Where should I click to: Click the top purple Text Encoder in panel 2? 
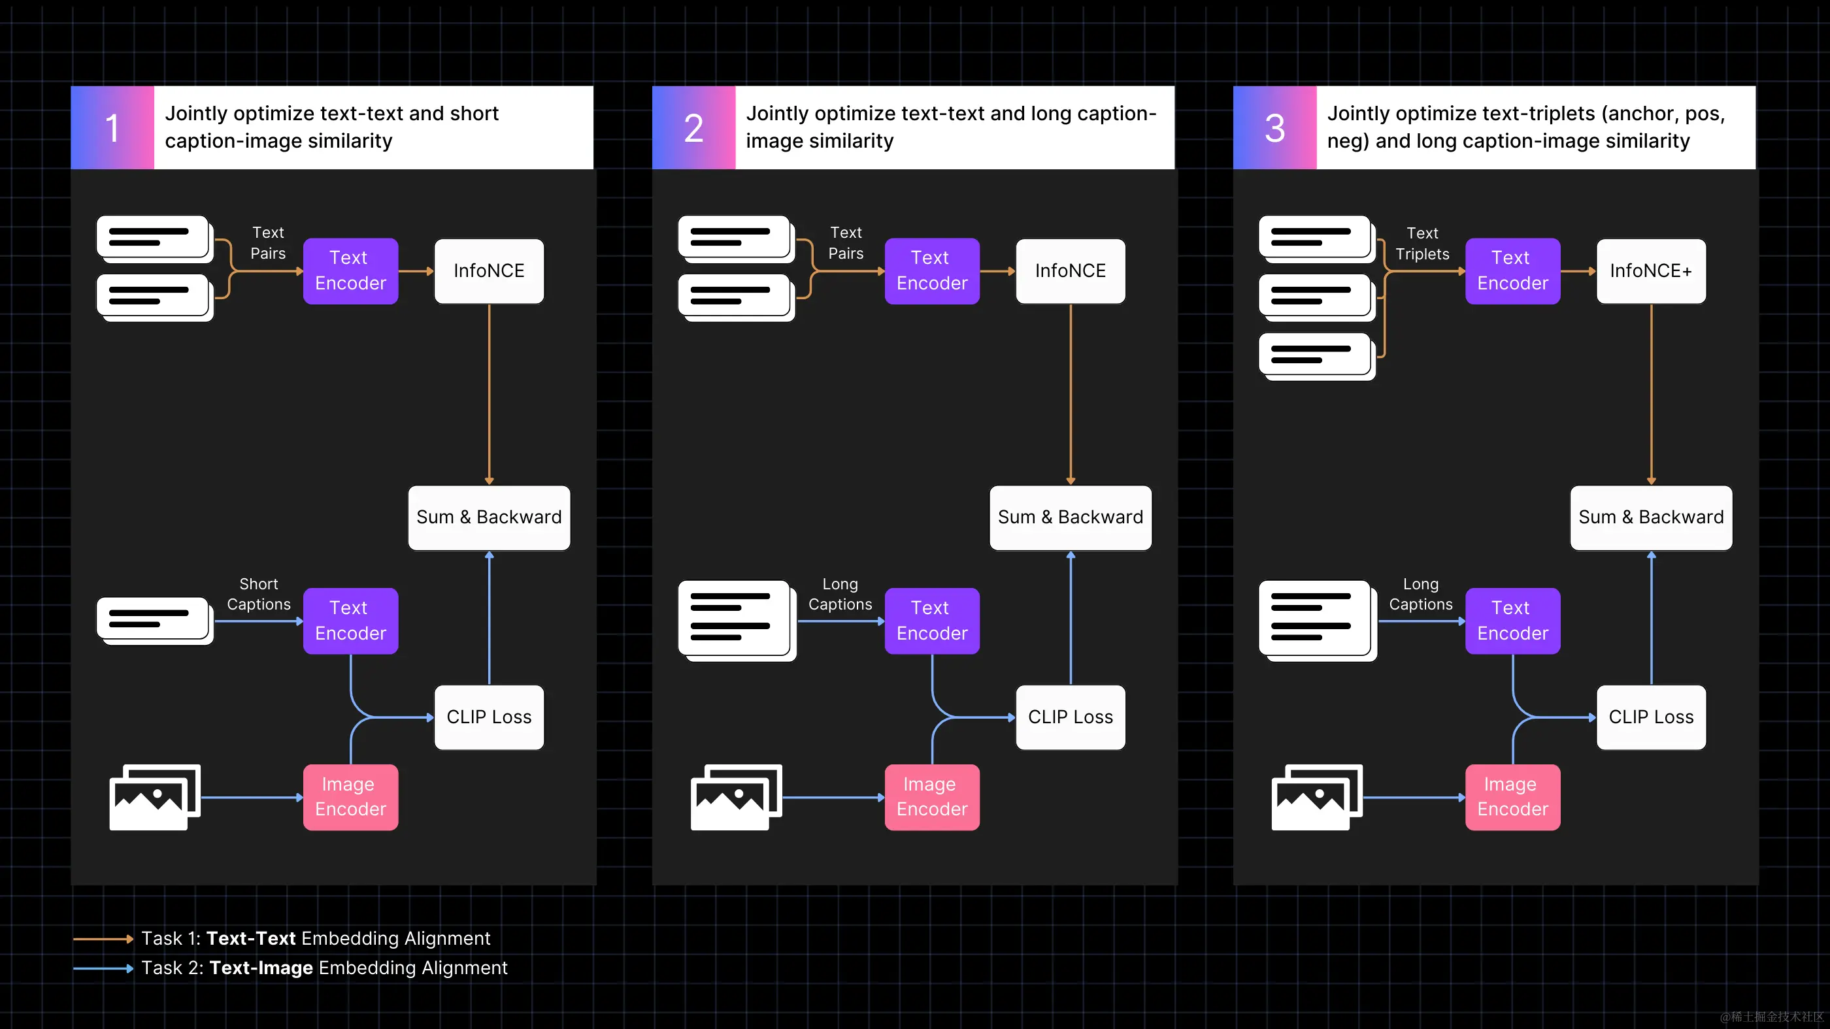(x=931, y=271)
